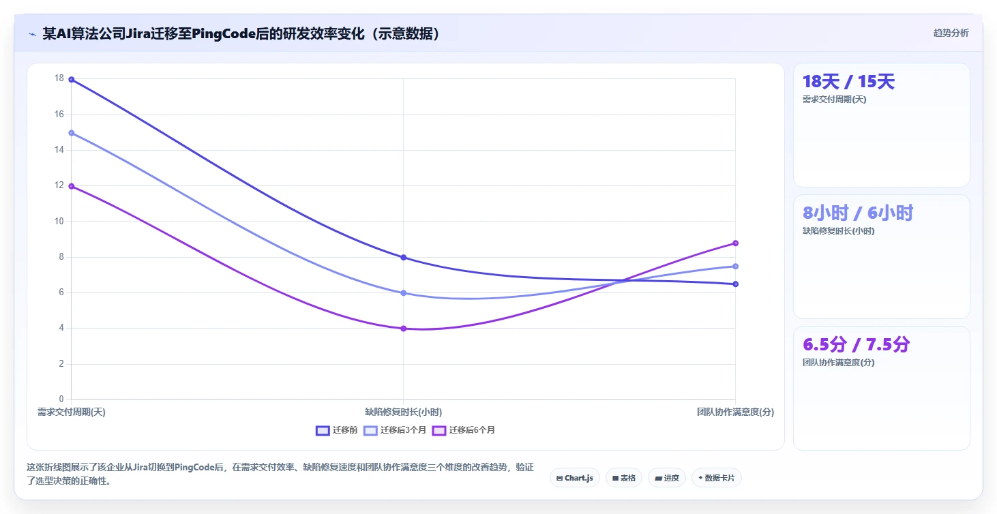
Task: Click the 迁移后3个月 point on 缺陷修复时长 at 6
Action: point(403,293)
